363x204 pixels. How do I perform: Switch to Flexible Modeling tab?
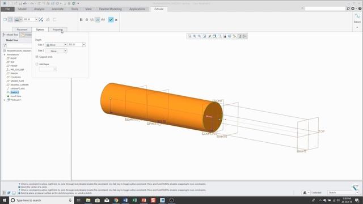point(111,9)
